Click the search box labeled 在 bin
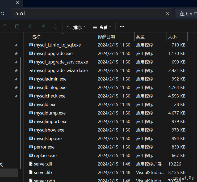The height and width of the screenshot is (182, 197). pos(186,14)
